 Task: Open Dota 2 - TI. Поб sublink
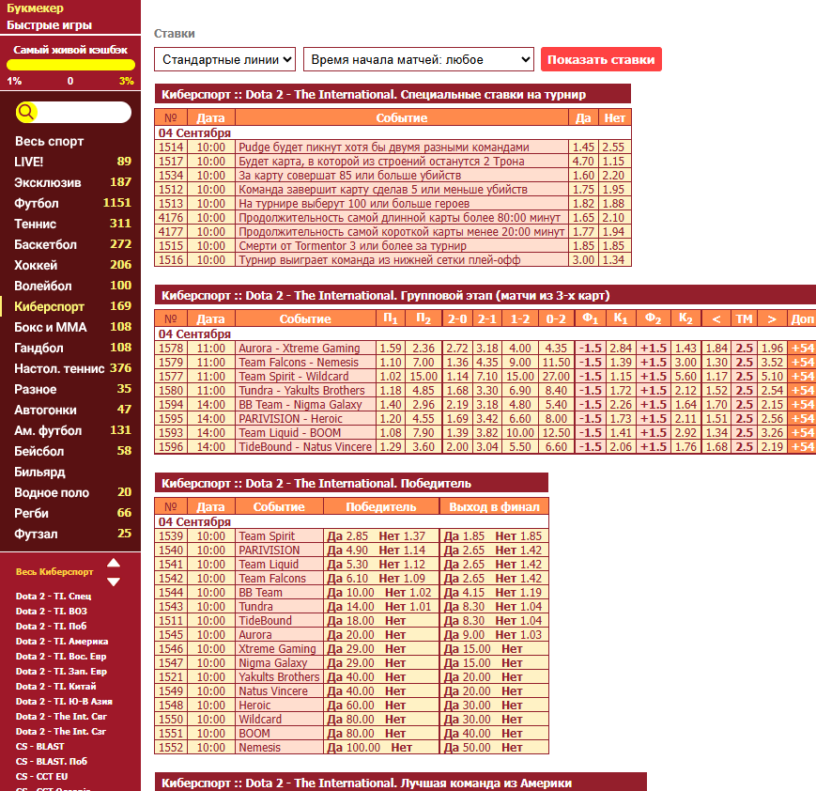click(51, 627)
